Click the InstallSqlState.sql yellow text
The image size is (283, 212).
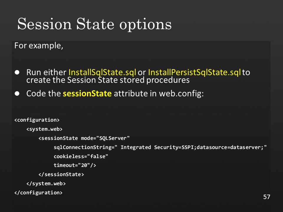[102, 72]
